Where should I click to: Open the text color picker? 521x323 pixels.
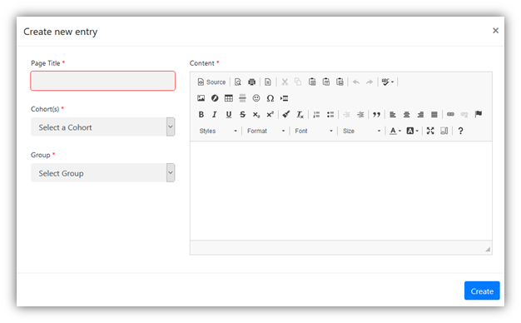click(x=395, y=131)
